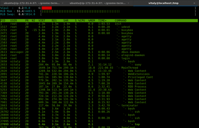
Task: Select the busybox row with PID 2293
Action: click(99, 30)
